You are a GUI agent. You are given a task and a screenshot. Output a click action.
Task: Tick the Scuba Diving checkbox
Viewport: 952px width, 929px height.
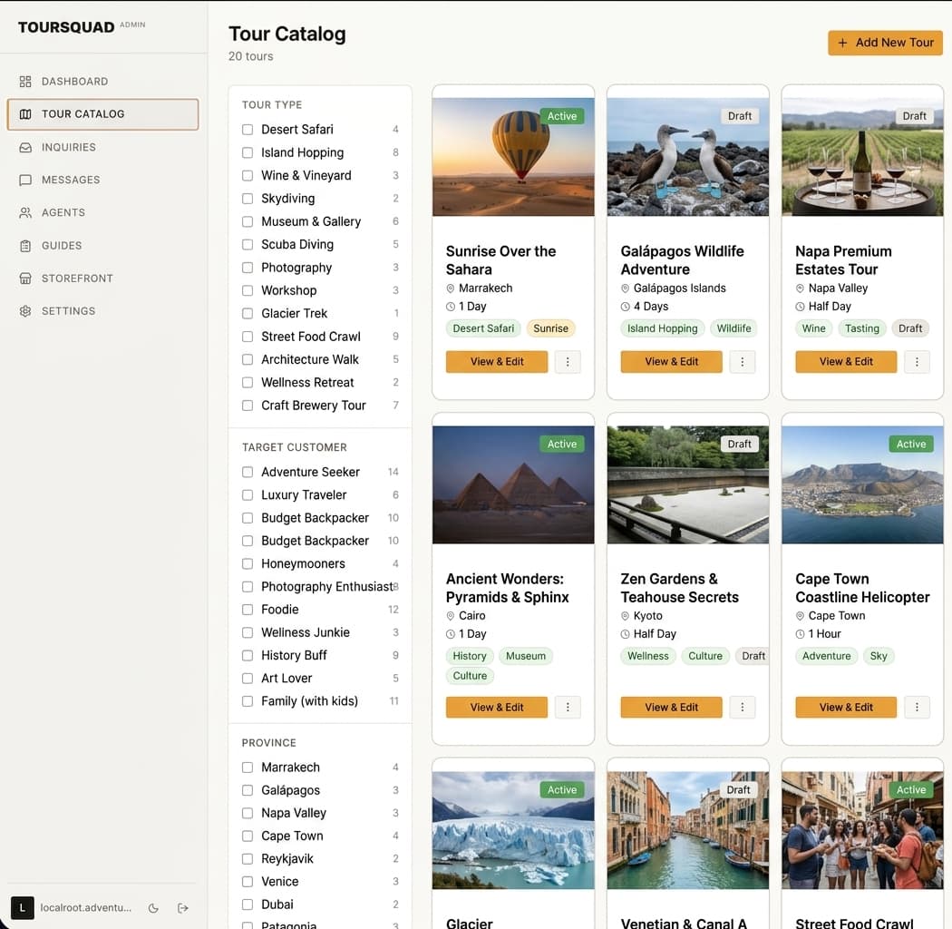point(248,244)
